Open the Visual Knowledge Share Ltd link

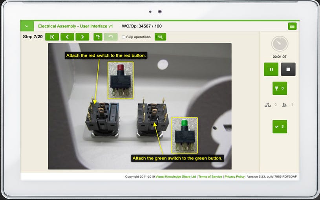[176, 176]
